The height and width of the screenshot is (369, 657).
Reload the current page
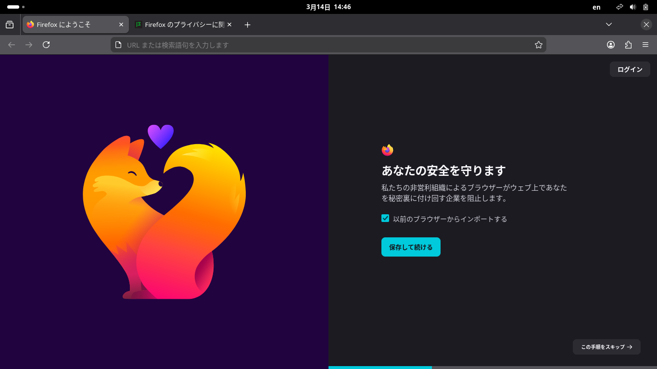[46, 45]
